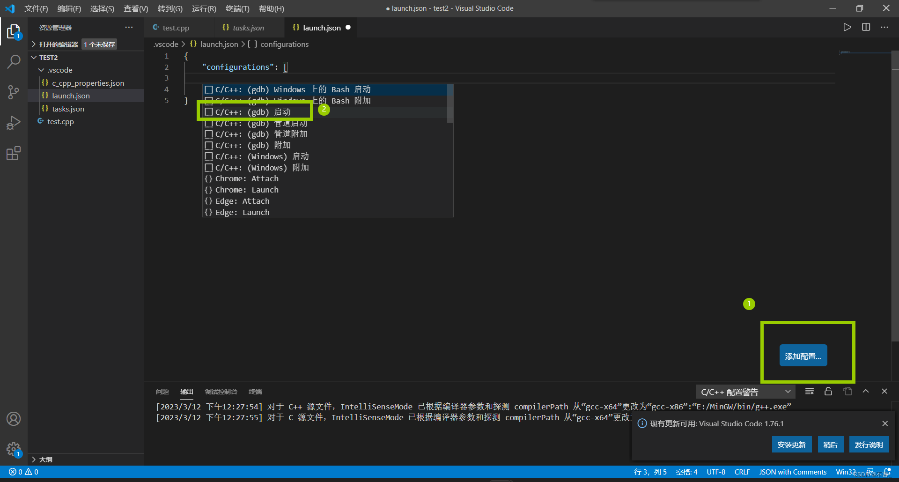Select C/C++: (gdb) 启动 suggestion

pyautogui.click(x=325, y=112)
